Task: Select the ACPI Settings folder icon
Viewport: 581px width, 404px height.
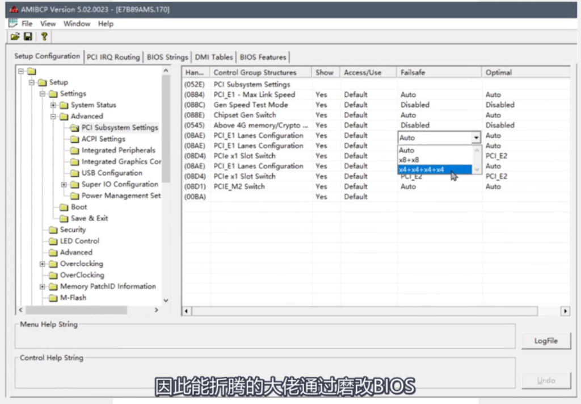Action: (74, 139)
